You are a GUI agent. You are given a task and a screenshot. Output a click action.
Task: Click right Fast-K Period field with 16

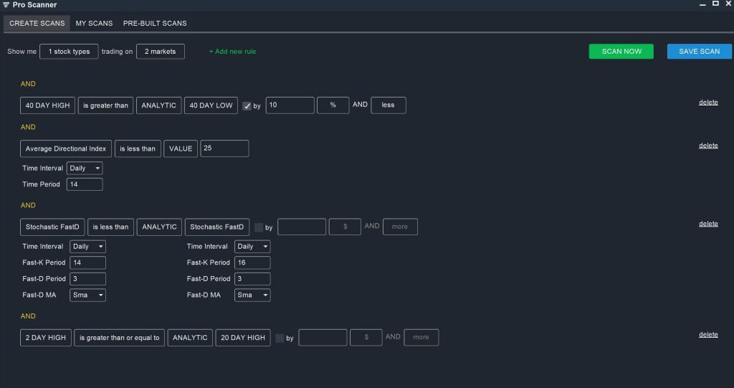coord(252,262)
